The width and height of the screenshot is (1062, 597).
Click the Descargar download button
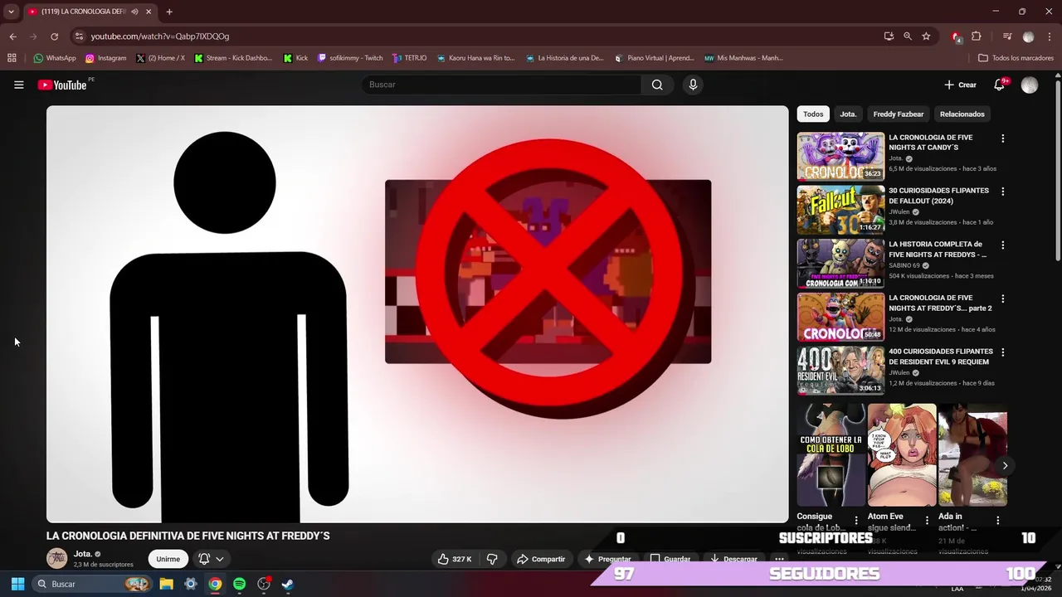coord(733,559)
